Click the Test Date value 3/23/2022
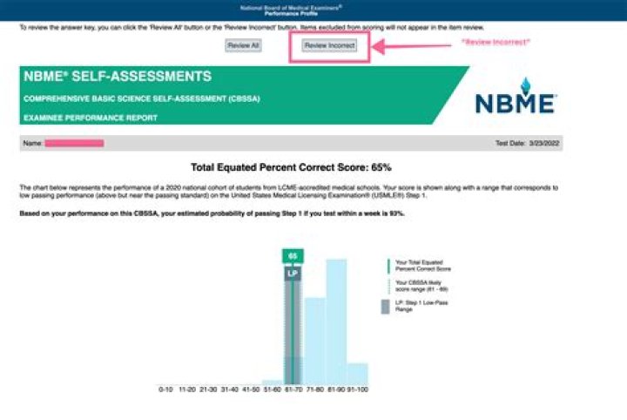The image size is (627, 420). click(540, 142)
